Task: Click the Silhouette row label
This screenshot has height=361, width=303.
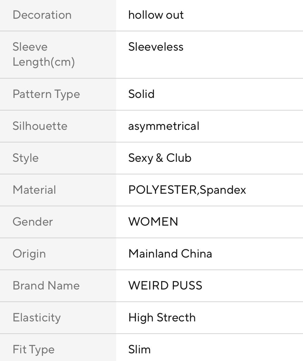Action: (x=40, y=126)
